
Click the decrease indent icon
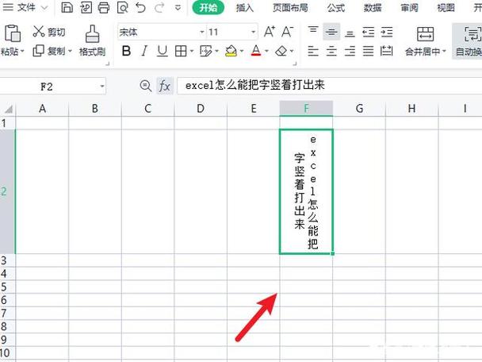pos(369,32)
